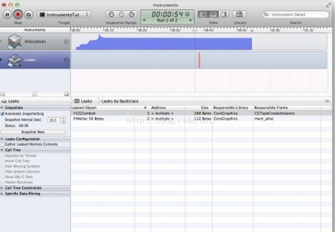335x232 pixels.
Task: Select the Leaks instrument icon
Action: coord(15,60)
